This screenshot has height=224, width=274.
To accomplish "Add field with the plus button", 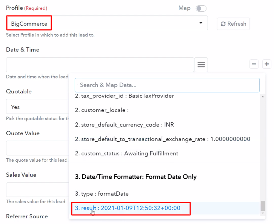I will (x=267, y=64).
